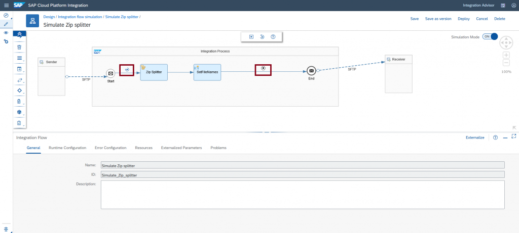The width and height of the screenshot is (519, 233).
Task: Open the header notifications icon
Action: tap(503, 5)
